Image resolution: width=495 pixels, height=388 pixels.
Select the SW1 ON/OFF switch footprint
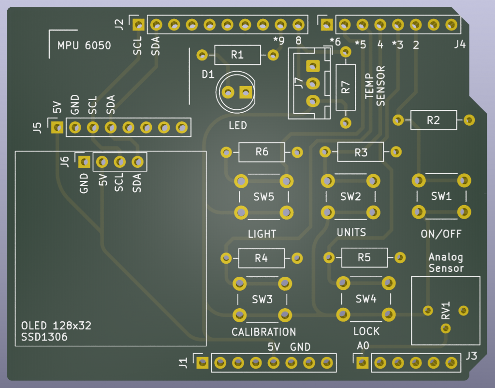pyautogui.click(x=441, y=196)
